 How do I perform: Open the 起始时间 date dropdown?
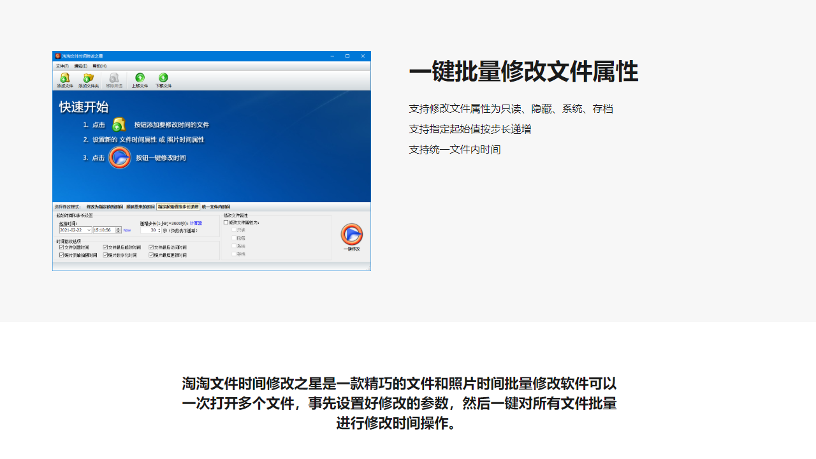pos(89,230)
